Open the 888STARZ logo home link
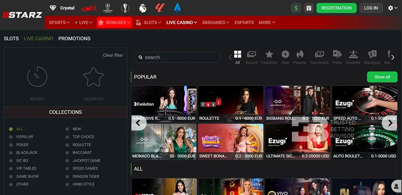 (x=22, y=15)
